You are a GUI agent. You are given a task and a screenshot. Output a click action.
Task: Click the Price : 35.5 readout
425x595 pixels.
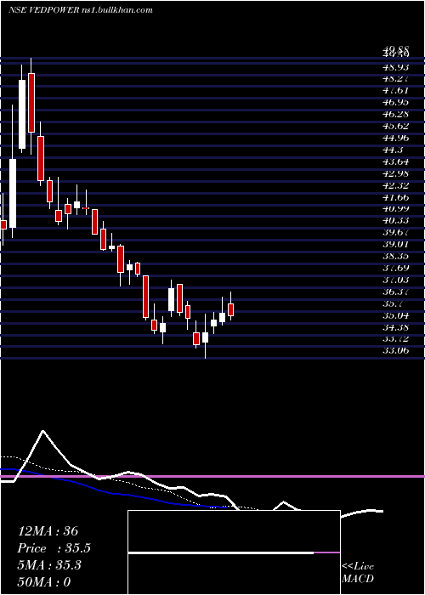(54, 548)
